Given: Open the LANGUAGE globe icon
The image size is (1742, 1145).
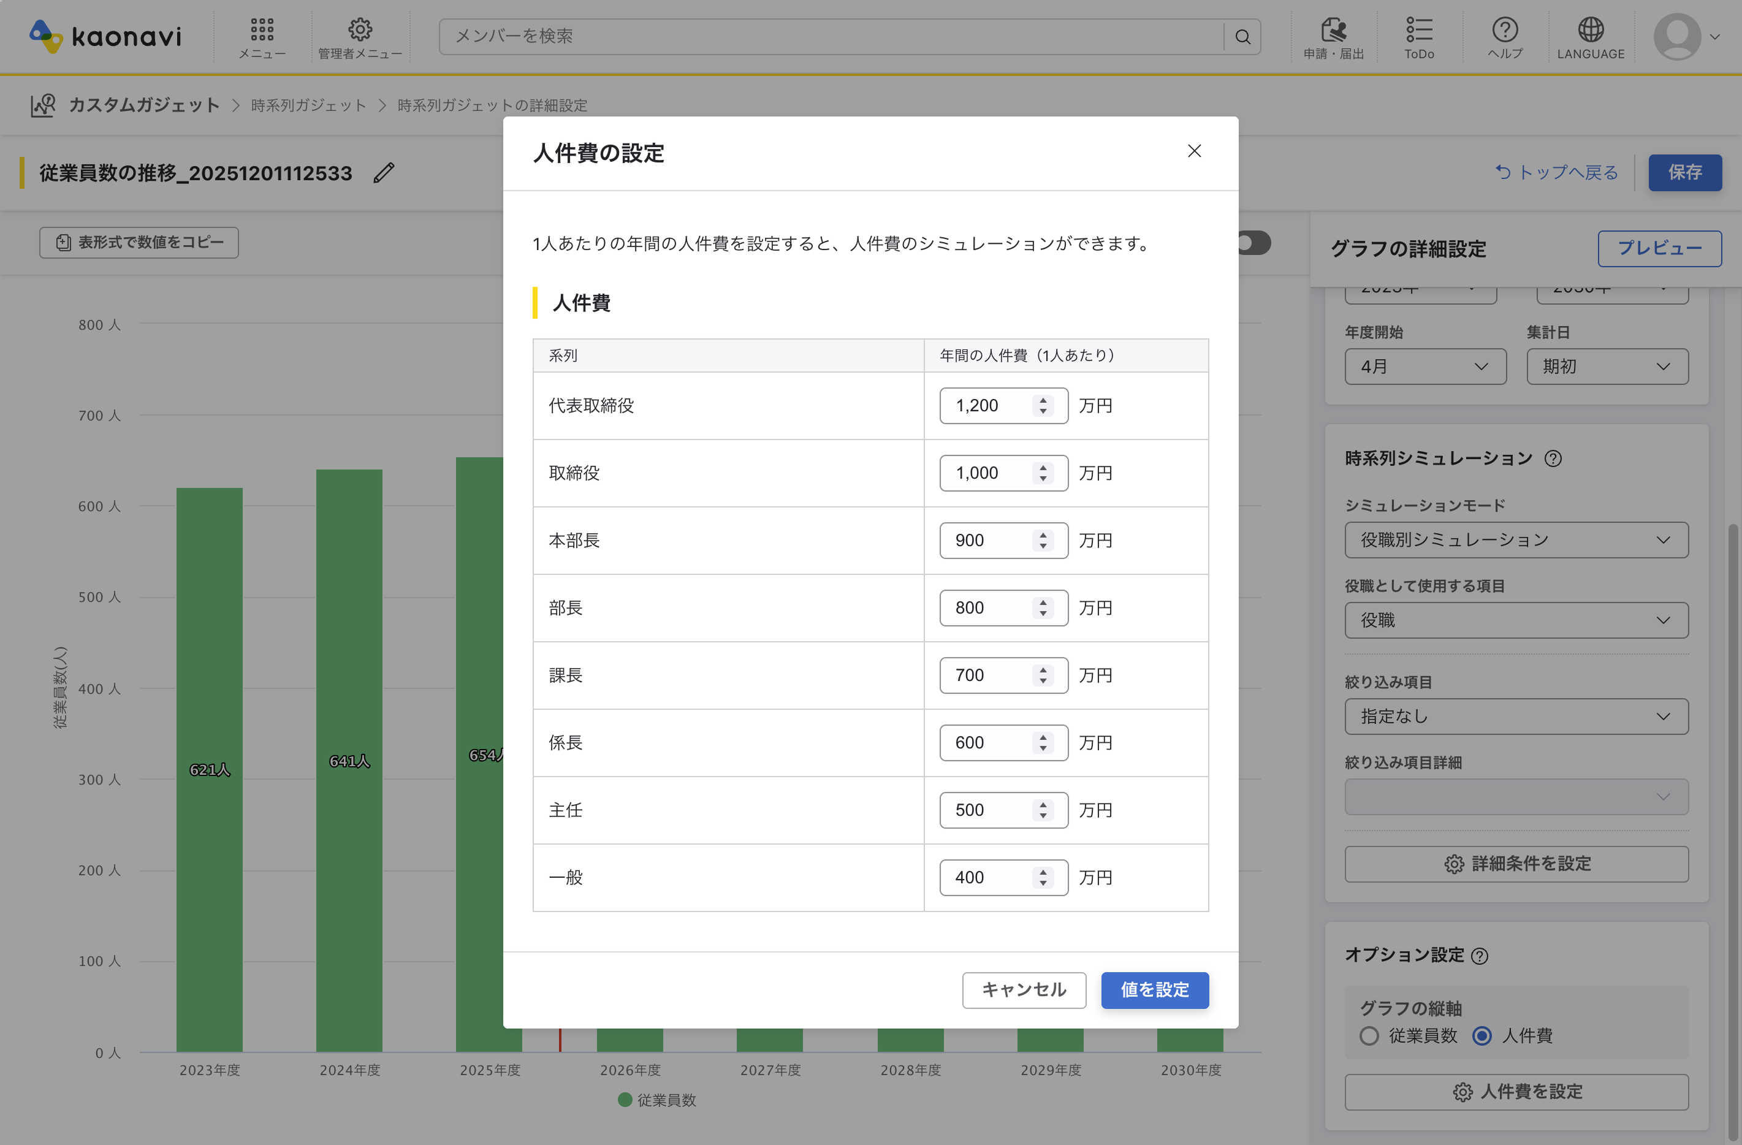Looking at the screenshot, I should point(1590,31).
